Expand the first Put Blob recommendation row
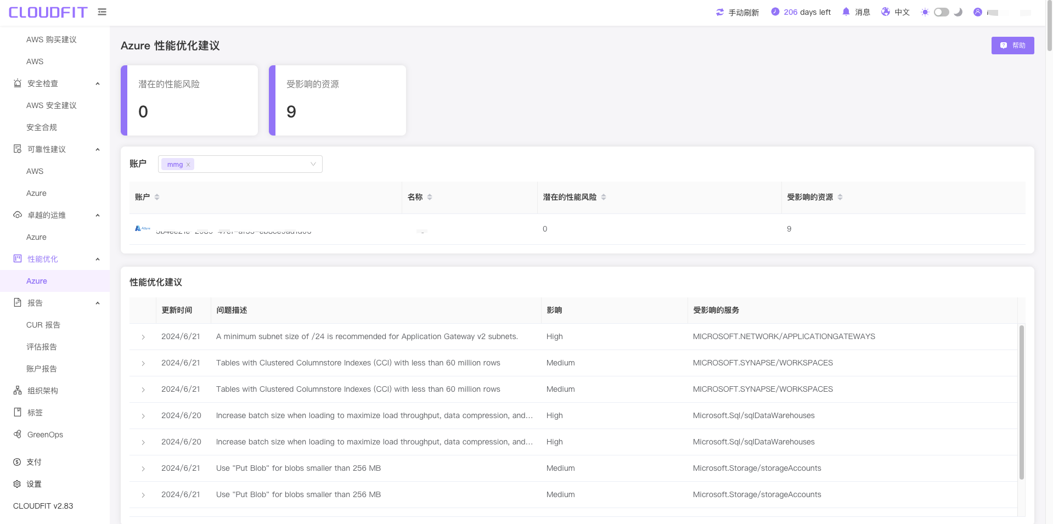The height and width of the screenshot is (524, 1053). point(143,469)
